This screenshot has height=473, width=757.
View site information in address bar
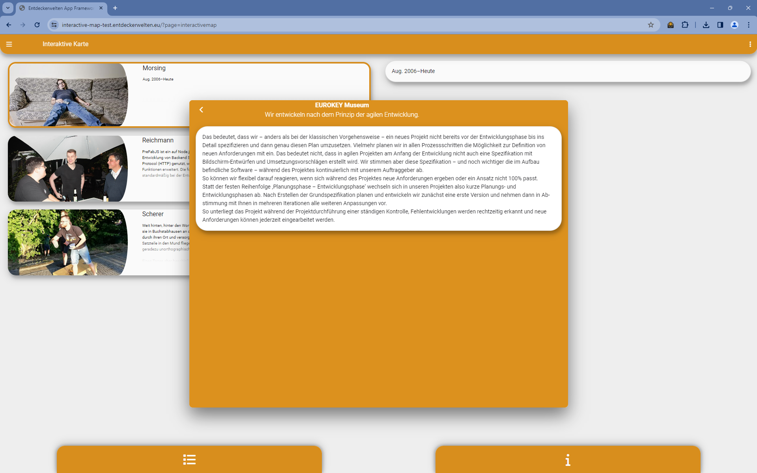coord(54,25)
